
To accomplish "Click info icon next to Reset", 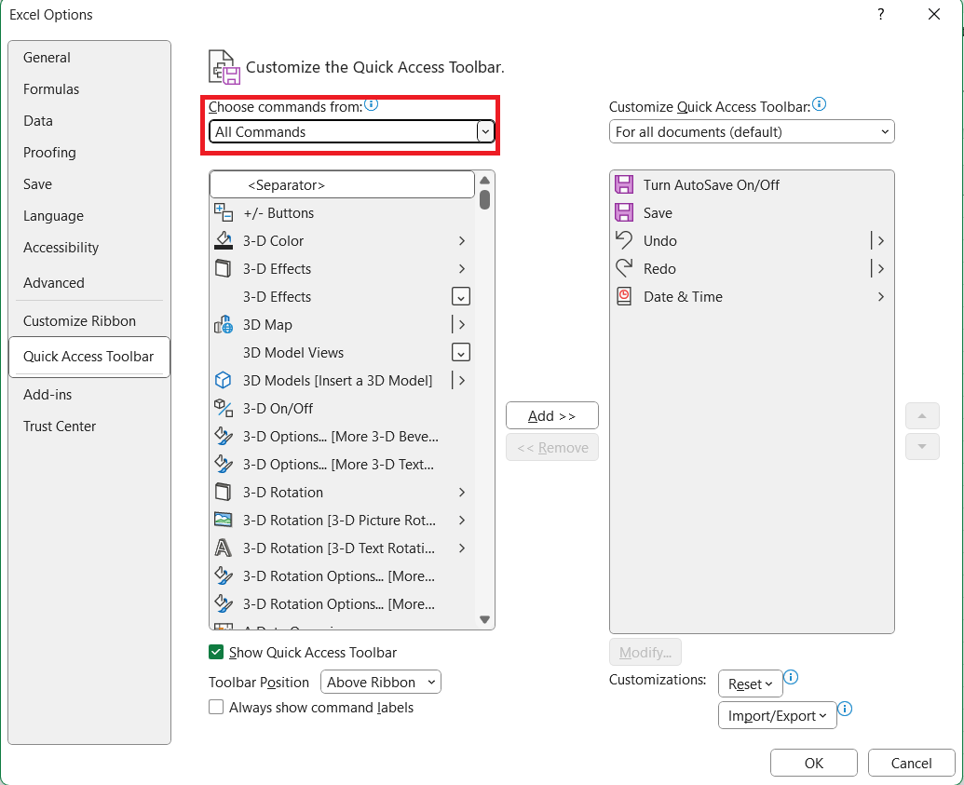I will click(x=792, y=677).
